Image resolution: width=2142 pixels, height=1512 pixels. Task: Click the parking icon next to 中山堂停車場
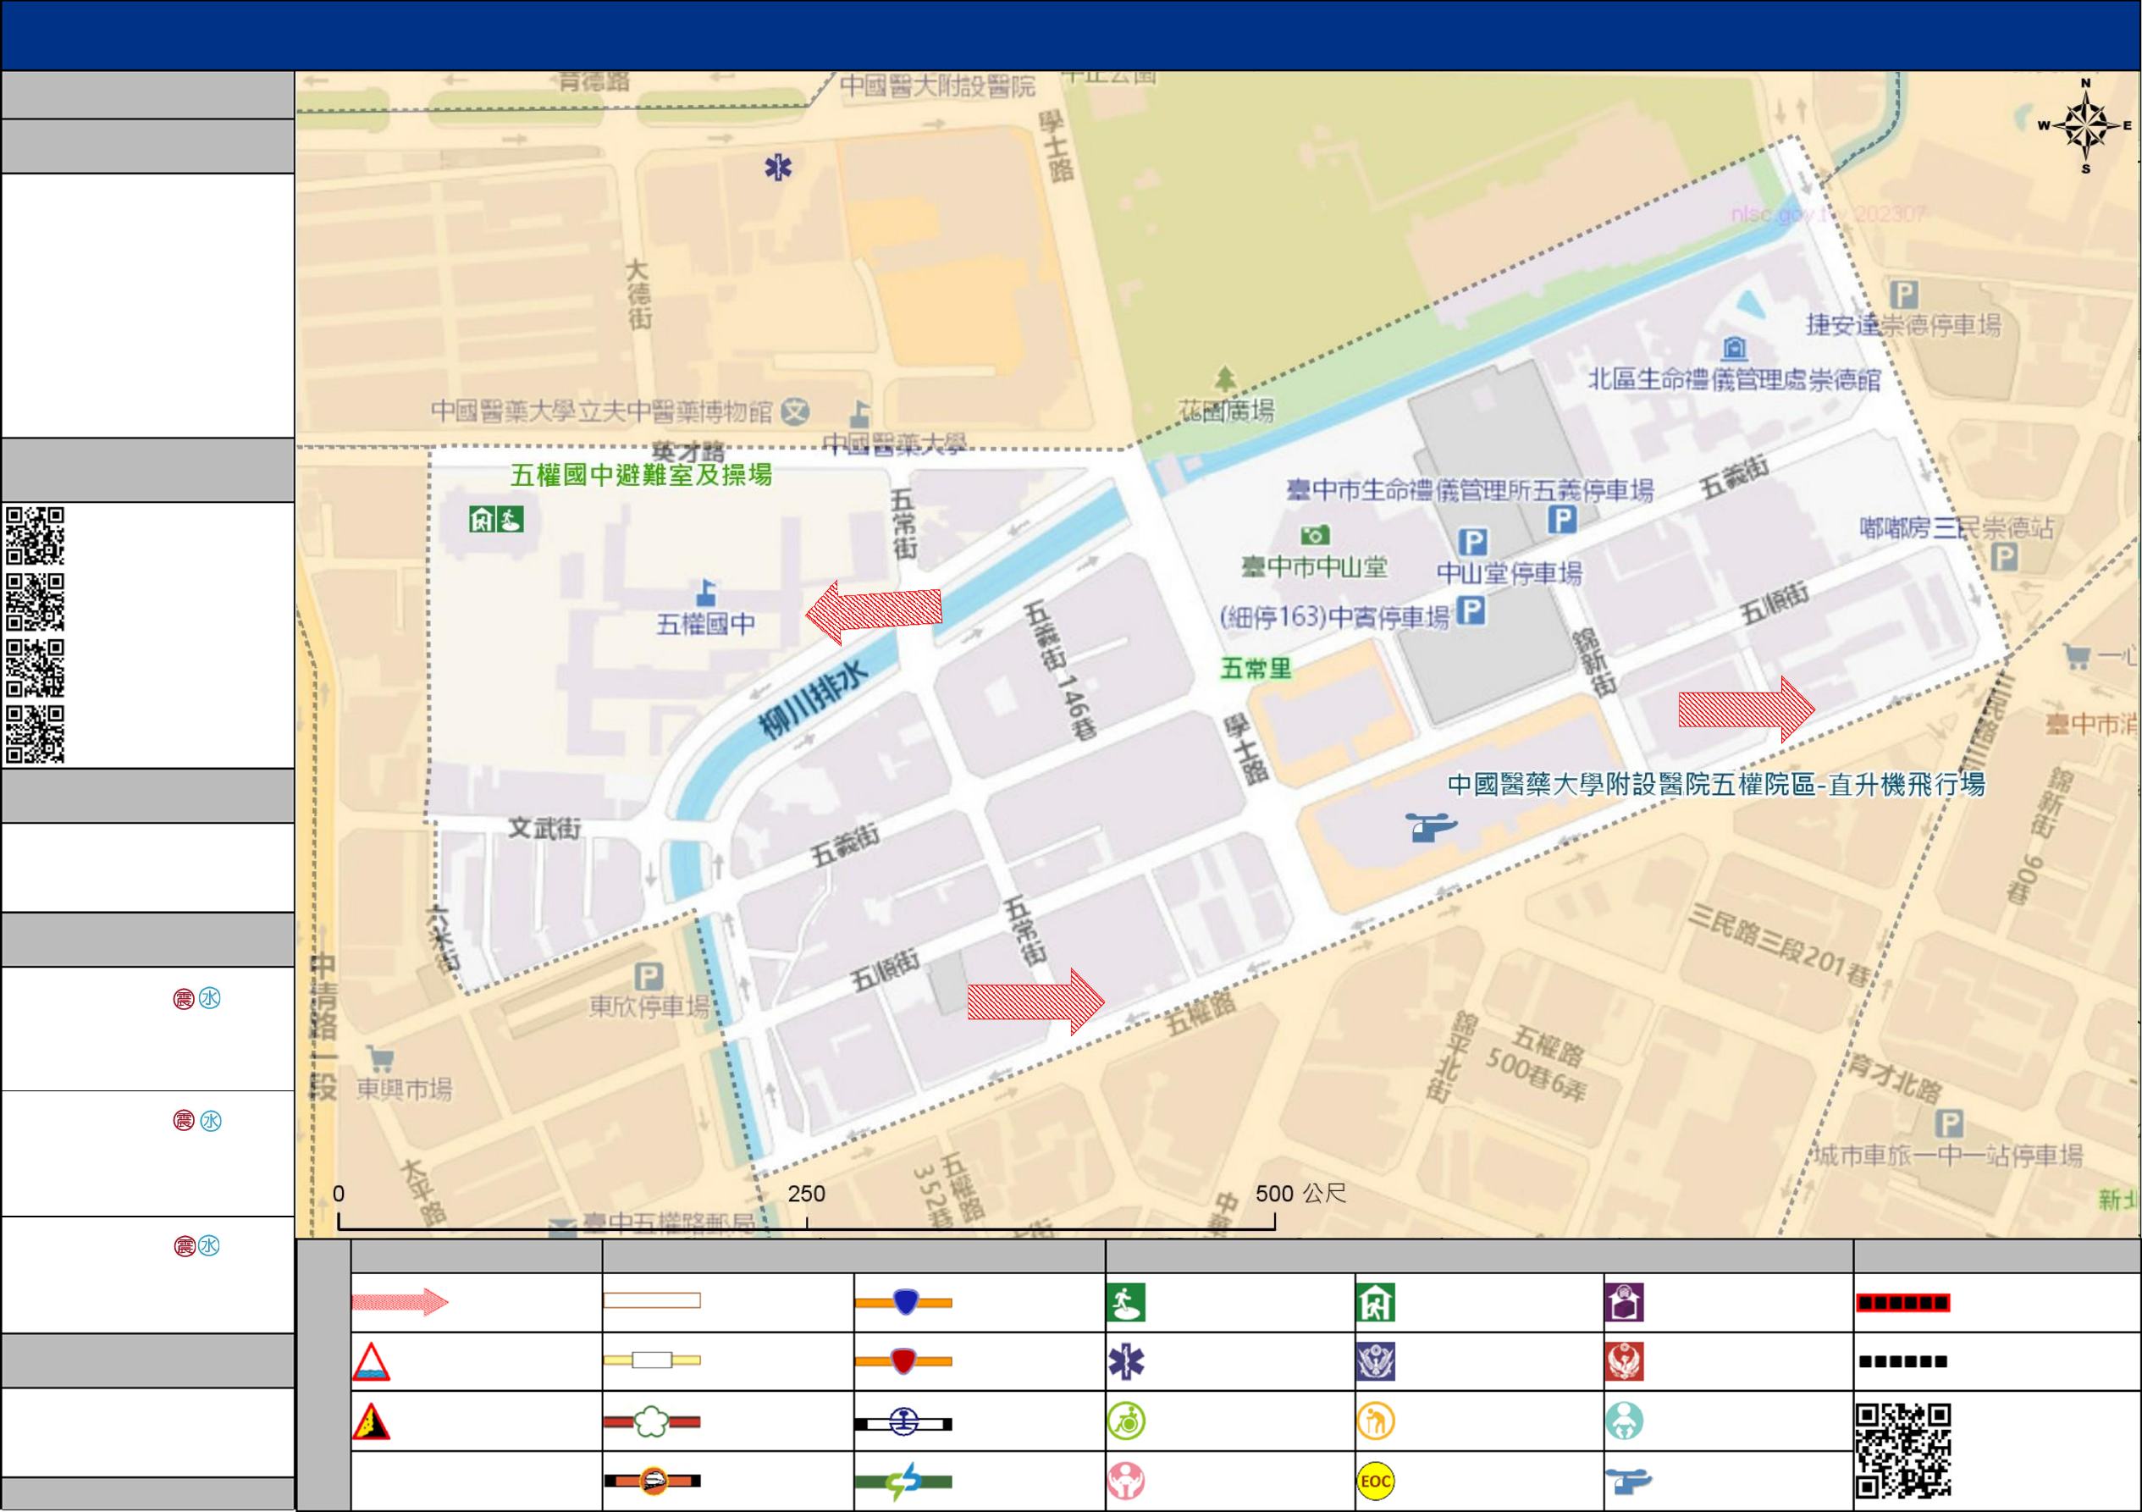coord(1472,542)
